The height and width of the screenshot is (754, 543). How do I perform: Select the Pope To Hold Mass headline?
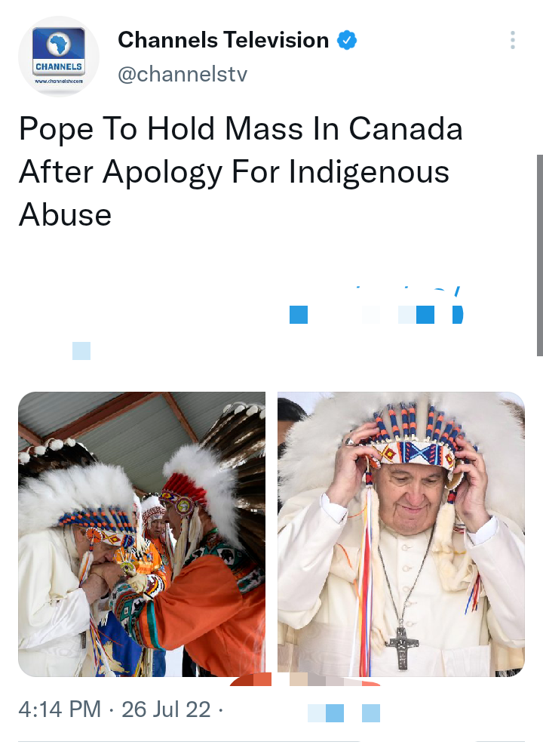241,171
